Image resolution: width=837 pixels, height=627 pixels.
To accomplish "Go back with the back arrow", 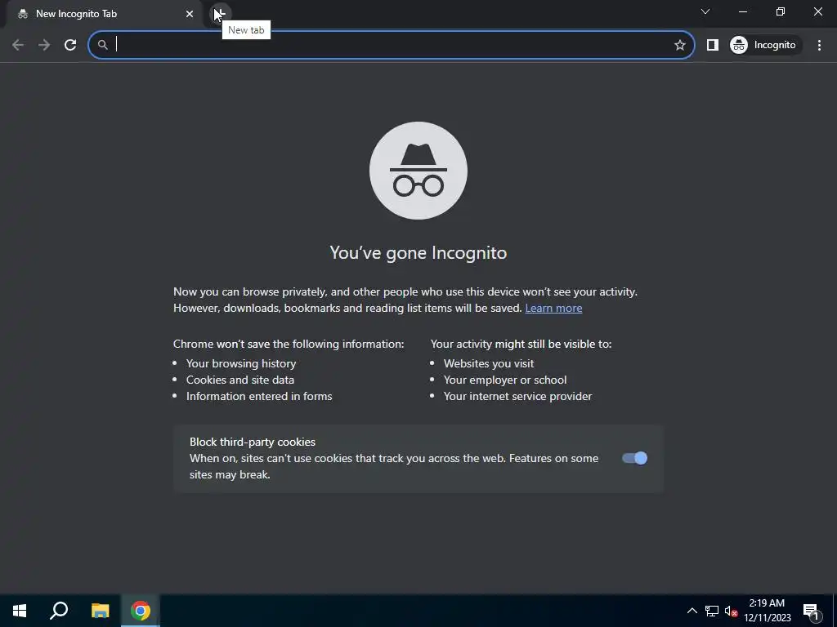I will pyautogui.click(x=18, y=45).
